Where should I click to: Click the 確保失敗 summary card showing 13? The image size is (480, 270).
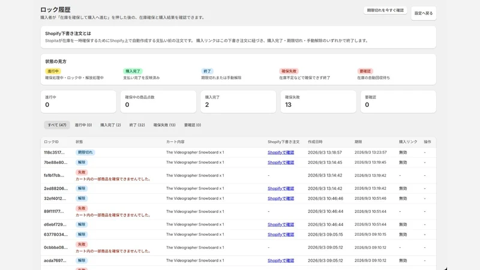click(x=319, y=101)
